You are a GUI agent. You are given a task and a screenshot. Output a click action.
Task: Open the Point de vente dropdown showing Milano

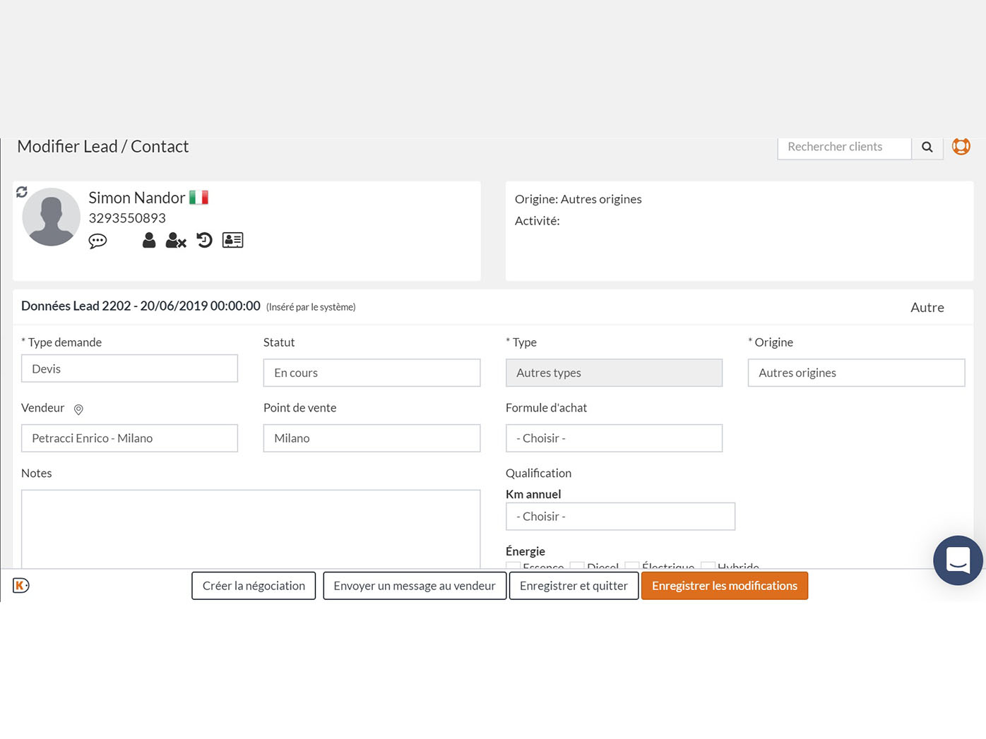372,438
